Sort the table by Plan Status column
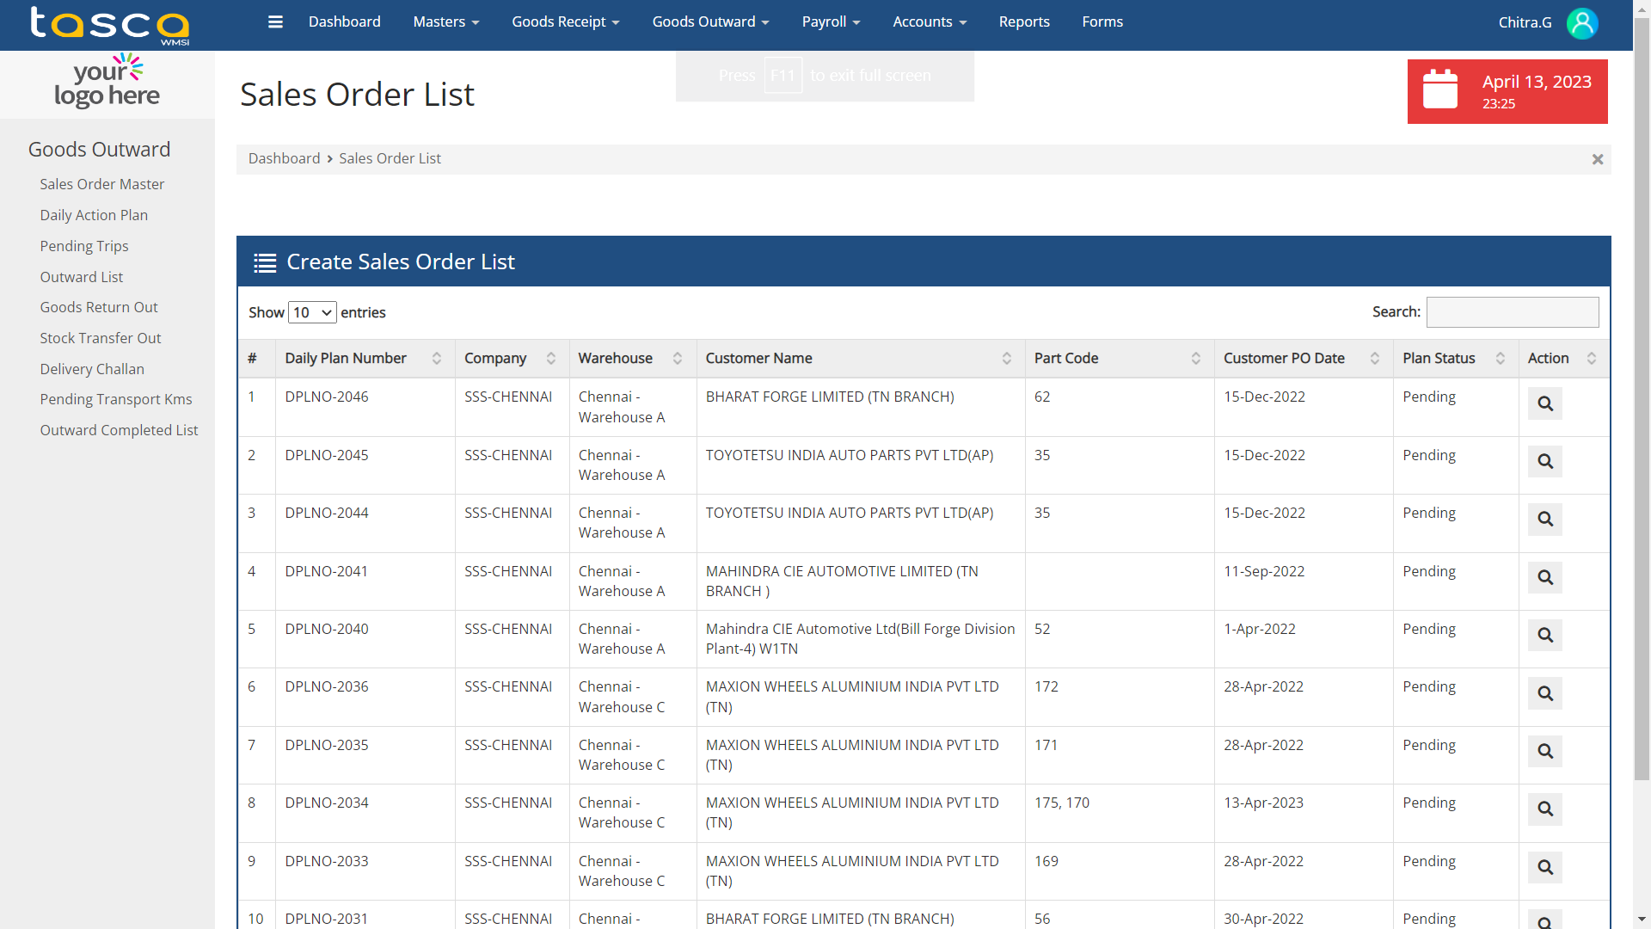The height and width of the screenshot is (929, 1651). (x=1456, y=359)
